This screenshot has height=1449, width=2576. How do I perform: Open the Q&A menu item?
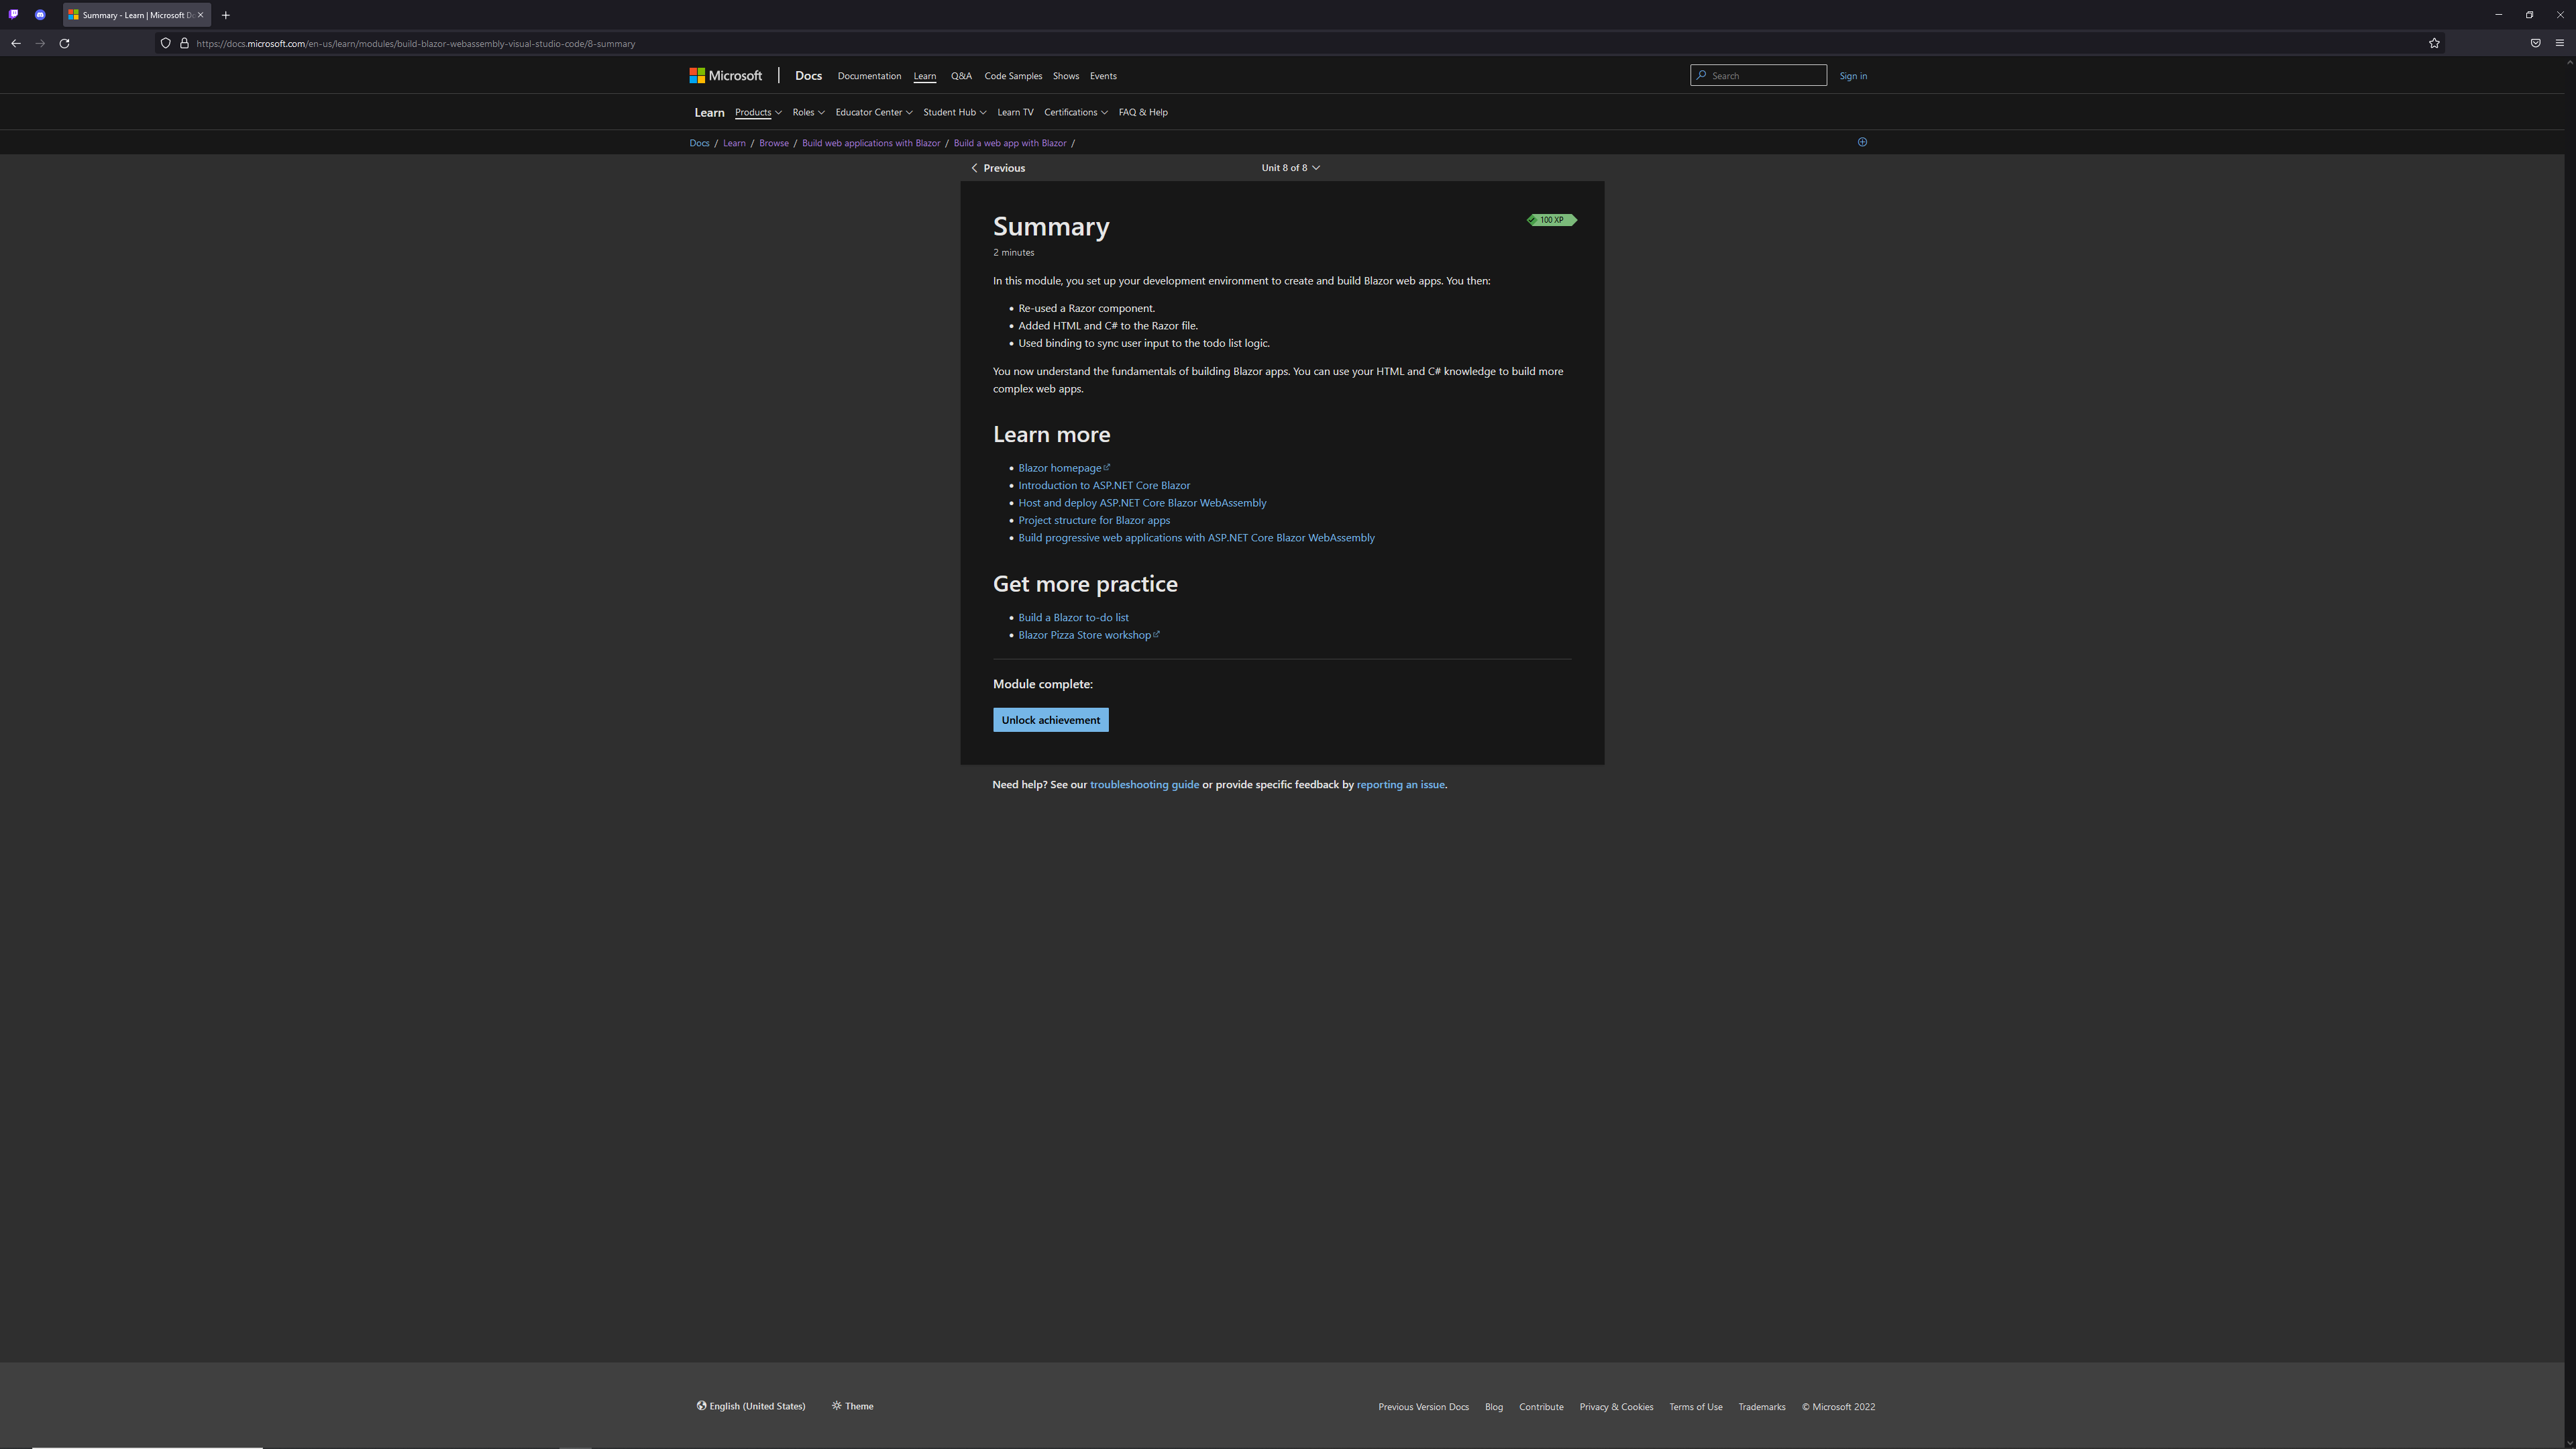pos(961,76)
